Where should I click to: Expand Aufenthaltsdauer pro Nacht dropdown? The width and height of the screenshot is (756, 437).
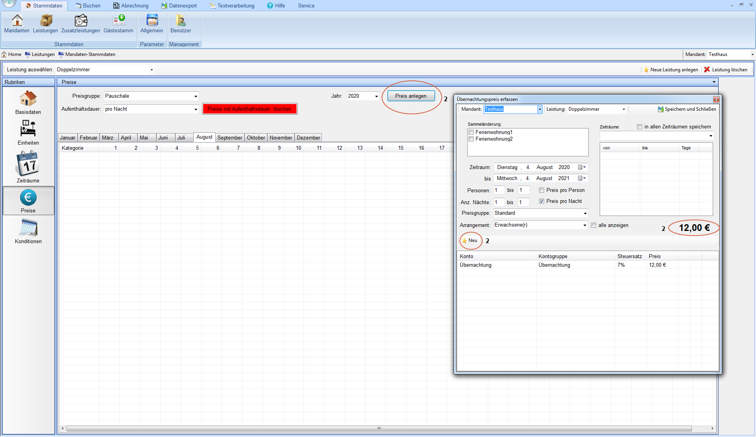coord(196,109)
